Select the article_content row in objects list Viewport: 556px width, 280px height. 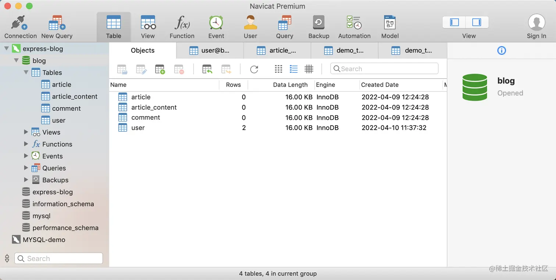coord(278,107)
